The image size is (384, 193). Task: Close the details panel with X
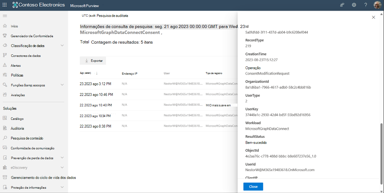(x=374, y=18)
